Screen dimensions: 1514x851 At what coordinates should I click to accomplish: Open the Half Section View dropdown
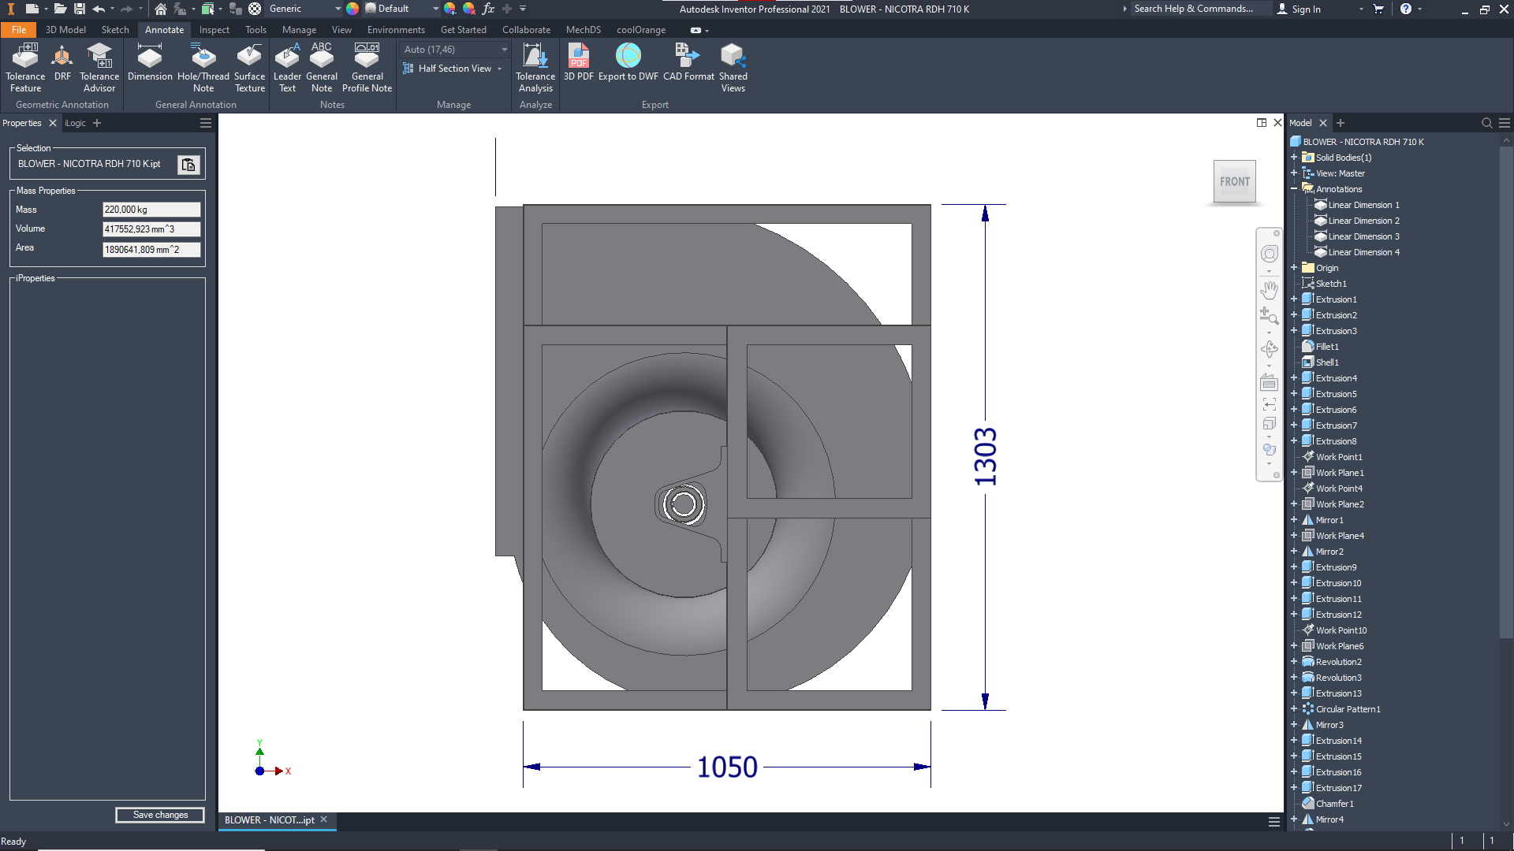point(499,69)
